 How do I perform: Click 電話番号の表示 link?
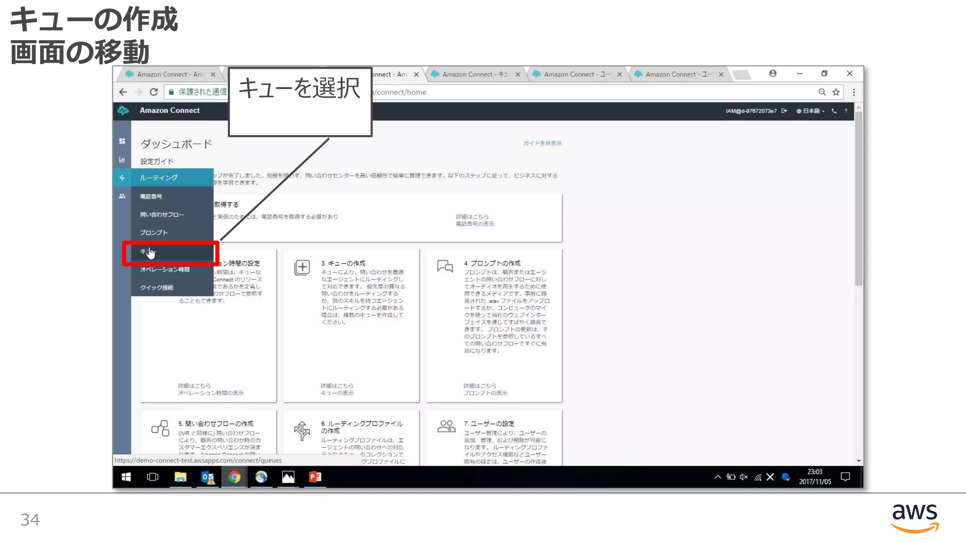tap(475, 224)
